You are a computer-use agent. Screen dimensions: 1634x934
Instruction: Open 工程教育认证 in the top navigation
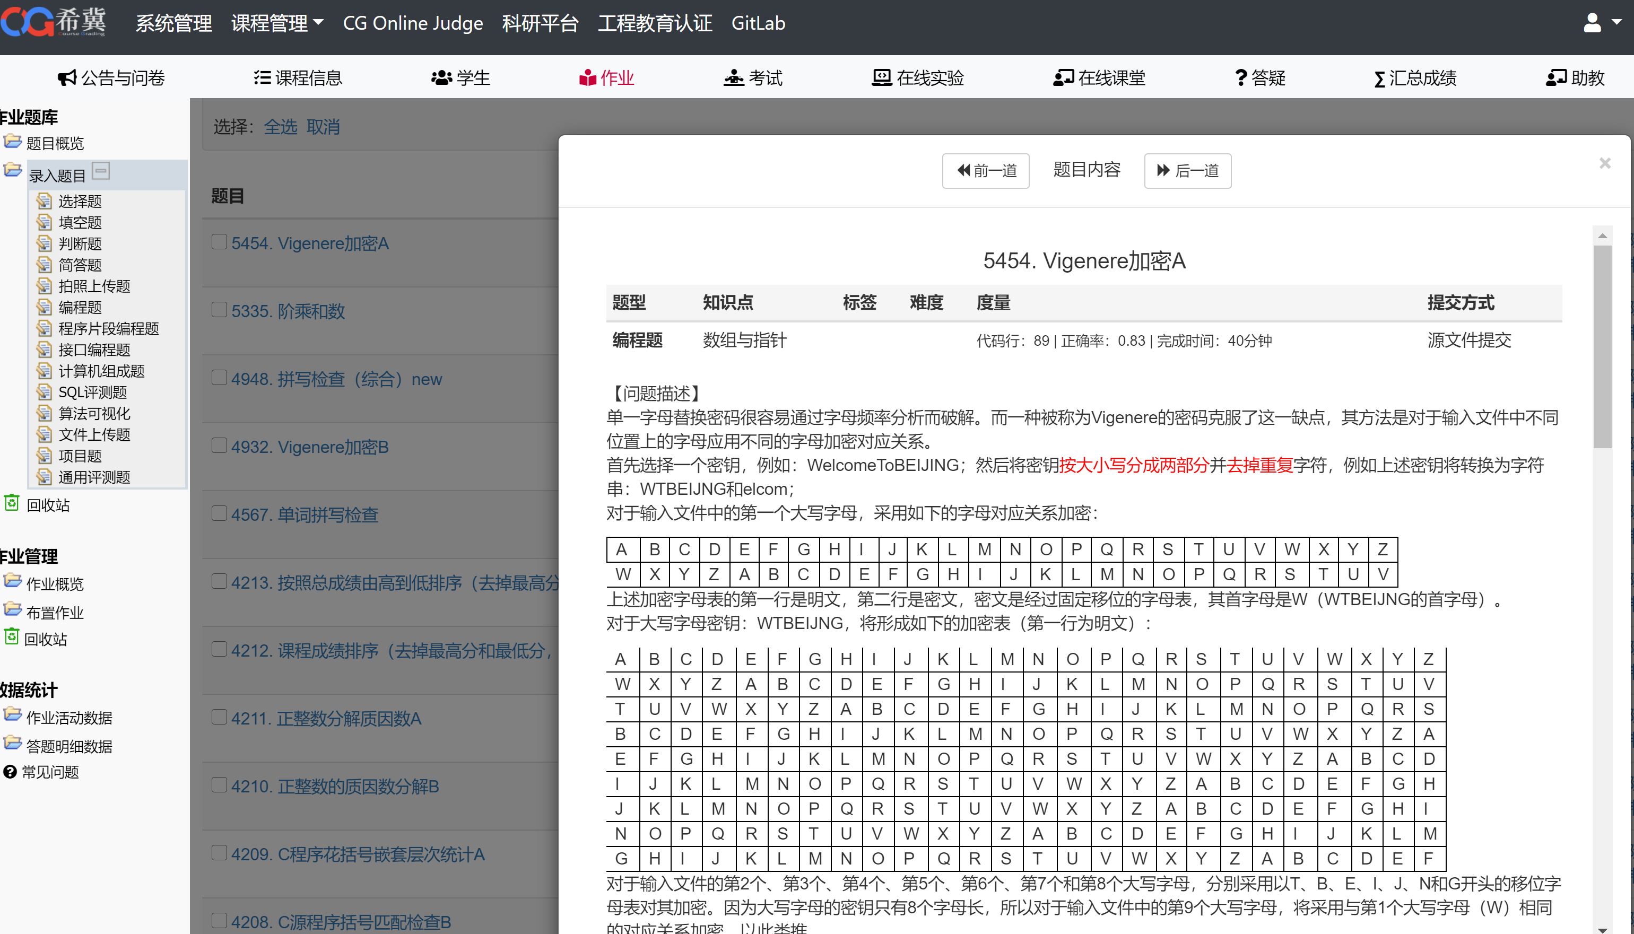click(655, 23)
